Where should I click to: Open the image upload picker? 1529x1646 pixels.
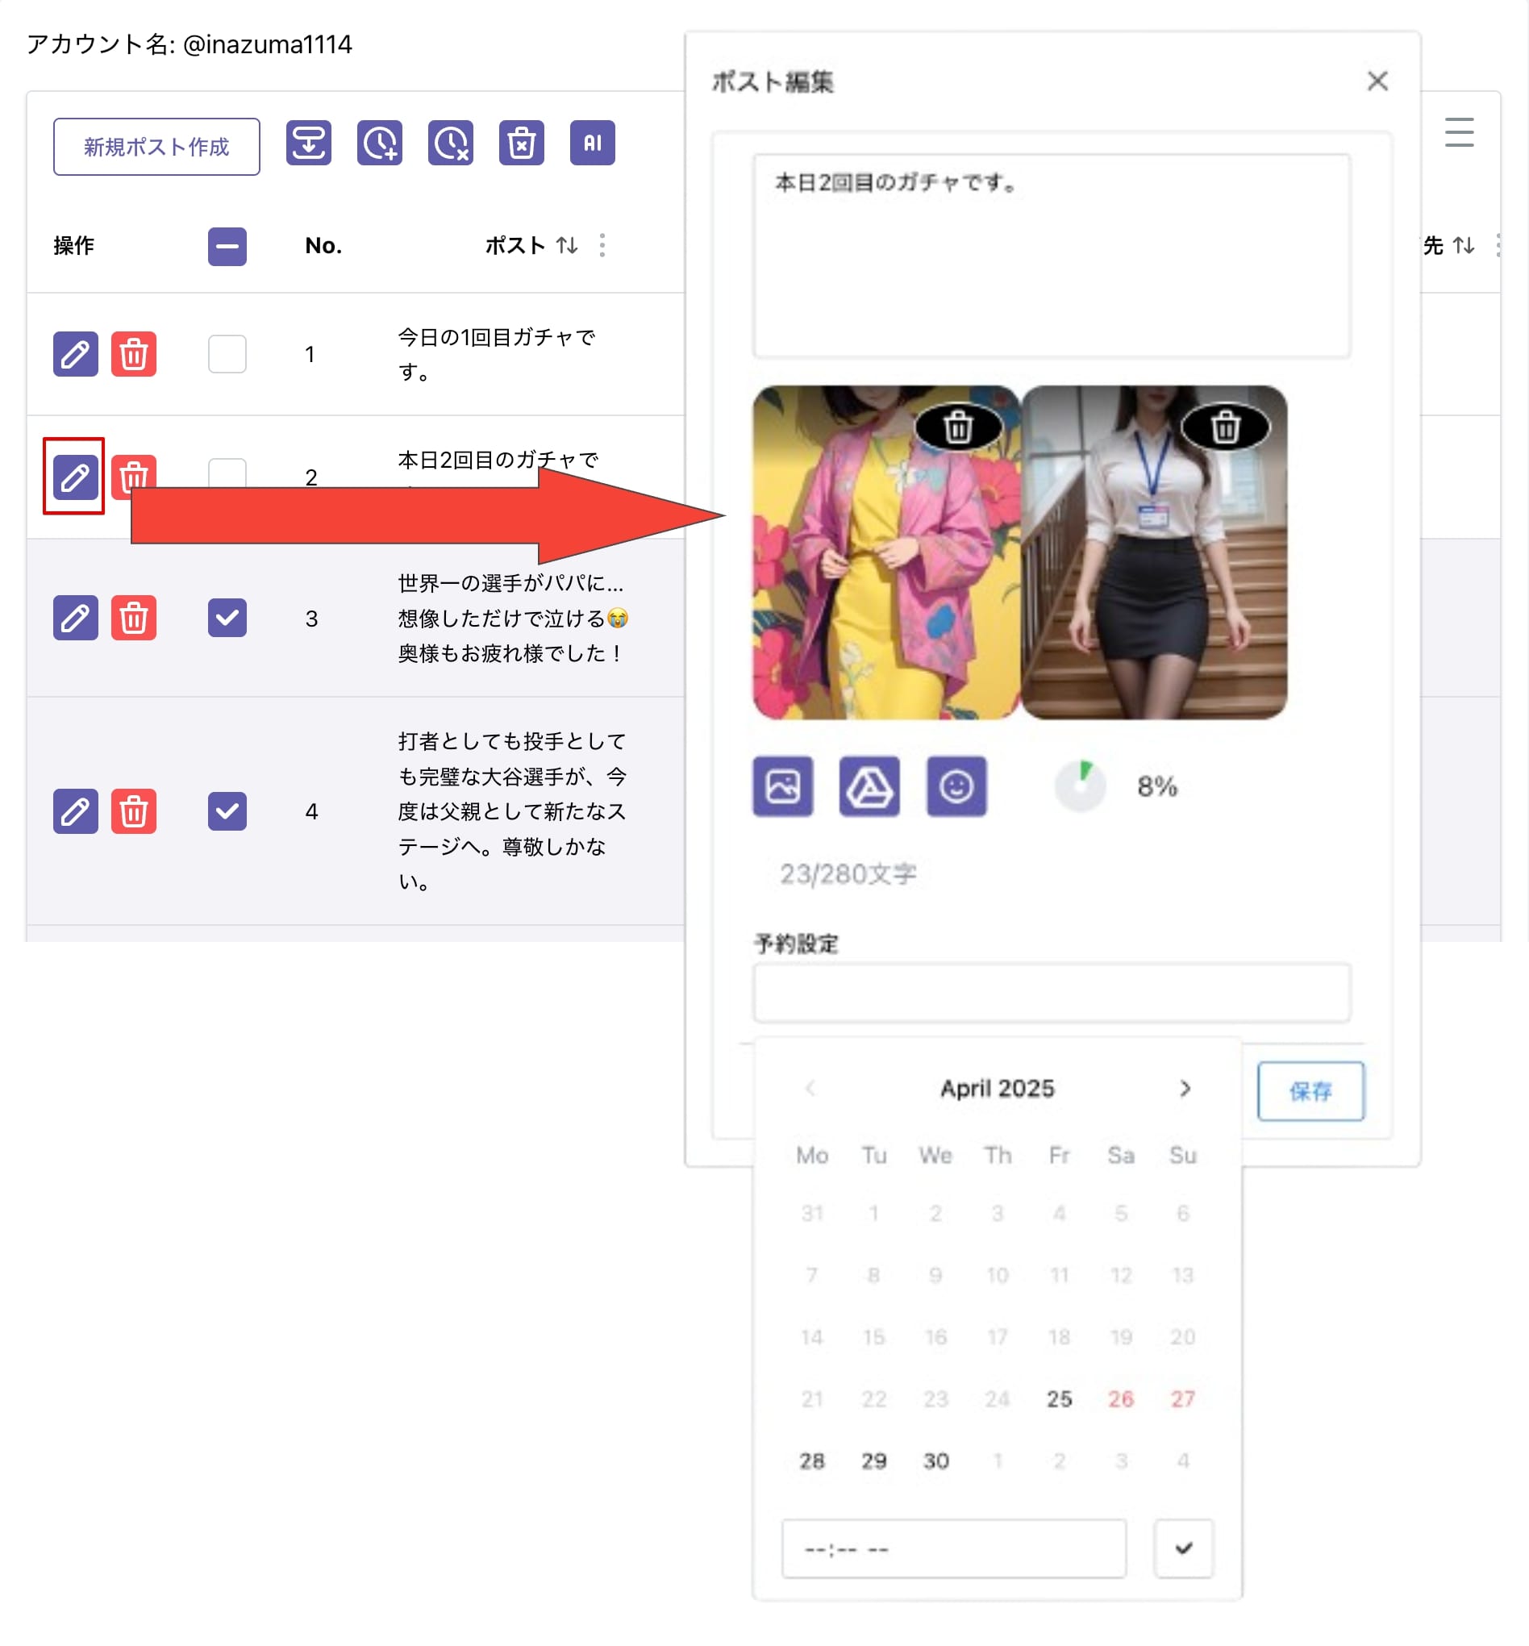click(x=782, y=787)
